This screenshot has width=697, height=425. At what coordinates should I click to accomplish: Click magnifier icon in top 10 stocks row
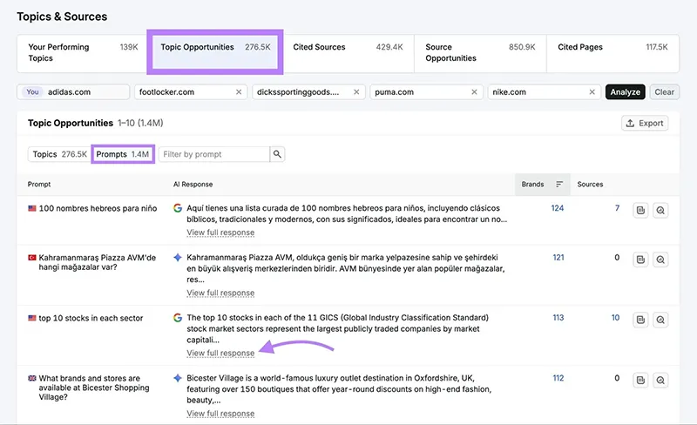pos(660,320)
